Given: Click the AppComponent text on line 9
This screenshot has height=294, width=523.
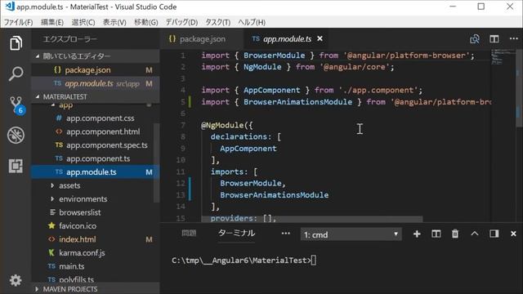Looking at the screenshot, I should (x=248, y=149).
